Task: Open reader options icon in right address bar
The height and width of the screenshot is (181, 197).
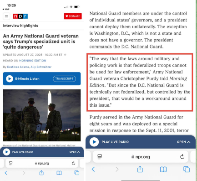Action: [100, 157]
